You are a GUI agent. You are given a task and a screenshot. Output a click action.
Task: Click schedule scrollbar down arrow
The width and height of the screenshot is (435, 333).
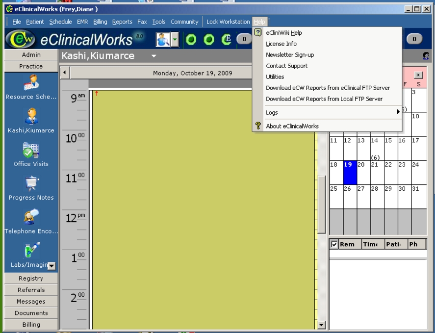(321, 324)
